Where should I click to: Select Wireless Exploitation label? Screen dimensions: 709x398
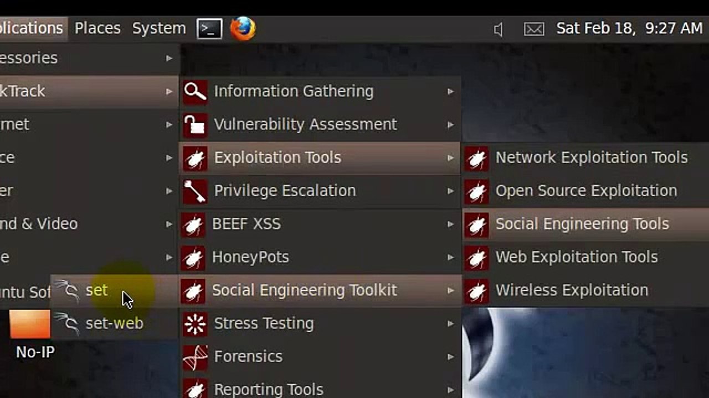(x=572, y=290)
